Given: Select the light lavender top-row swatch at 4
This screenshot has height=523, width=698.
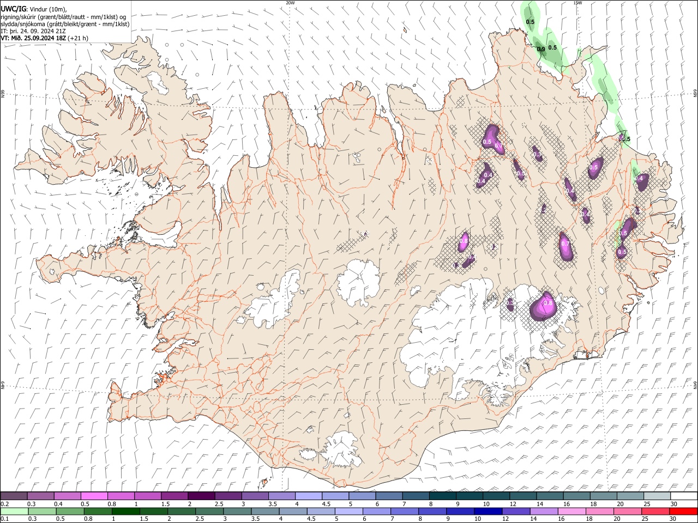Looking at the screenshot, I should coord(308,496).
